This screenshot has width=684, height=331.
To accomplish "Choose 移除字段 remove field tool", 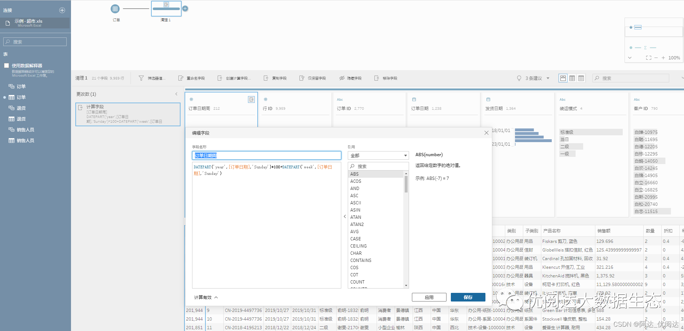I will pos(386,78).
